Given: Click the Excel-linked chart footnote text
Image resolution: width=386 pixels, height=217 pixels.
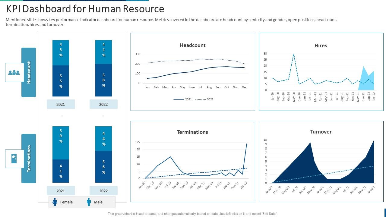Looking at the screenshot, I should [x=193, y=214].
